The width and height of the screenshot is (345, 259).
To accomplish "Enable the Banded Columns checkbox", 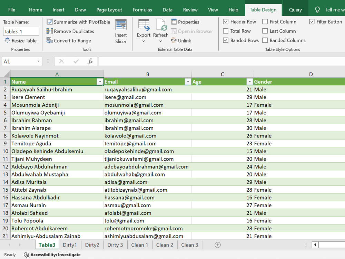I will point(265,40).
